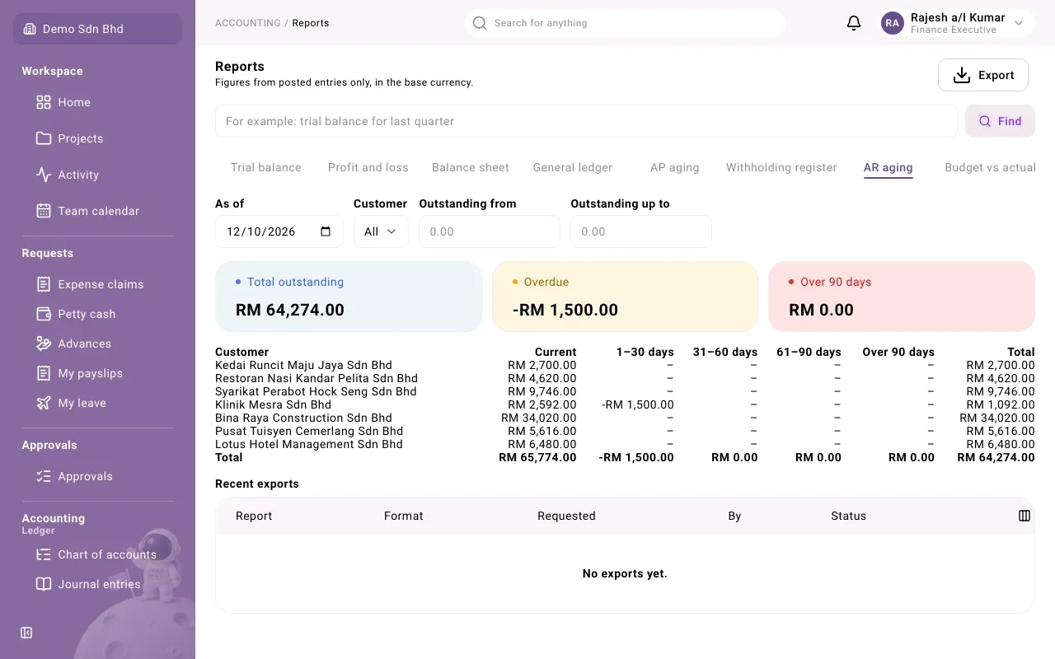Viewport: 1055px width, 659px height.
Task: Open Projects folder icon in sidebar
Action: (x=44, y=138)
